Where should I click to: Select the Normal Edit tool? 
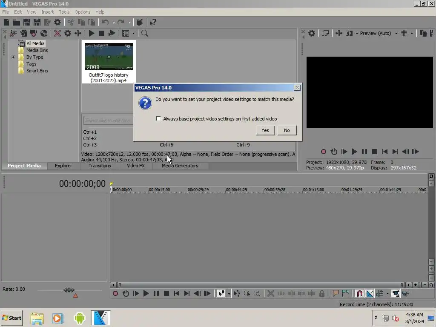coord(221,294)
